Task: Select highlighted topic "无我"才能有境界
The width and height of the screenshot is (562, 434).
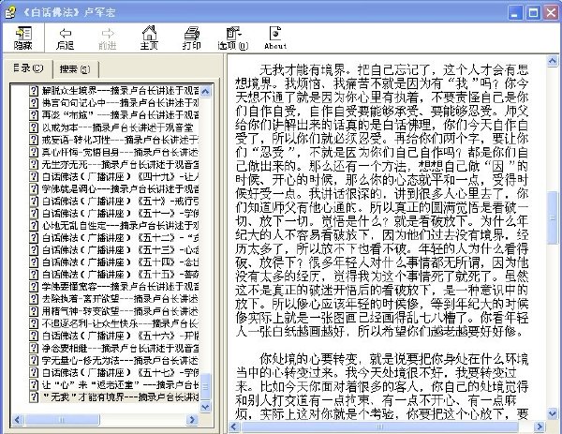Action: point(120,397)
